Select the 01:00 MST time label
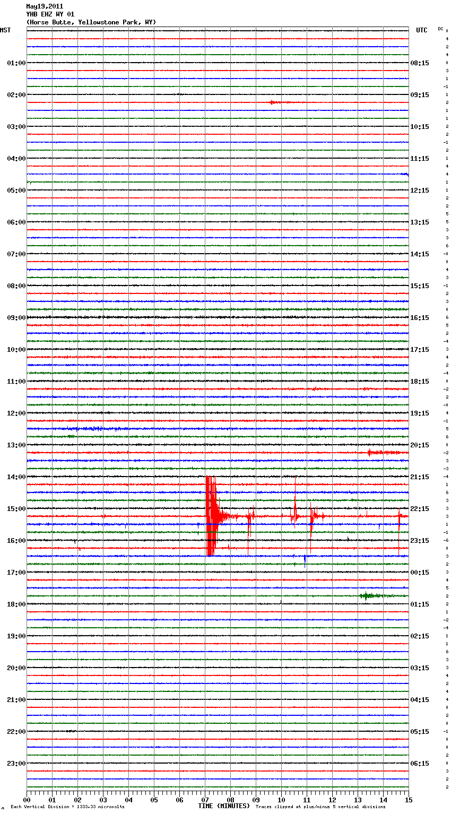Viewport: 451px width, 814px height. click(16, 63)
